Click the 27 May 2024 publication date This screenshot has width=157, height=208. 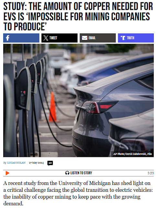tap(36, 163)
